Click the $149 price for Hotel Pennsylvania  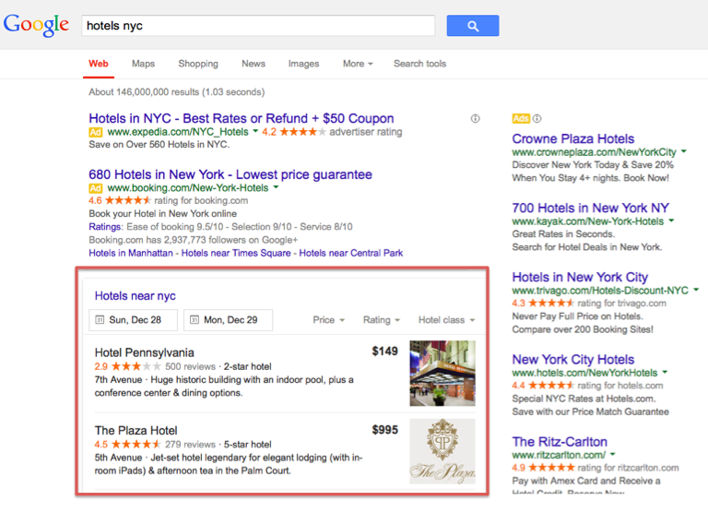point(384,352)
